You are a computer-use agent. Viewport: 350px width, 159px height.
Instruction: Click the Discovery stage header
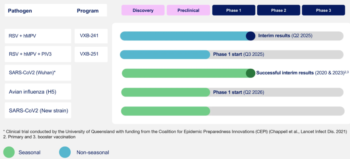pos(143,10)
